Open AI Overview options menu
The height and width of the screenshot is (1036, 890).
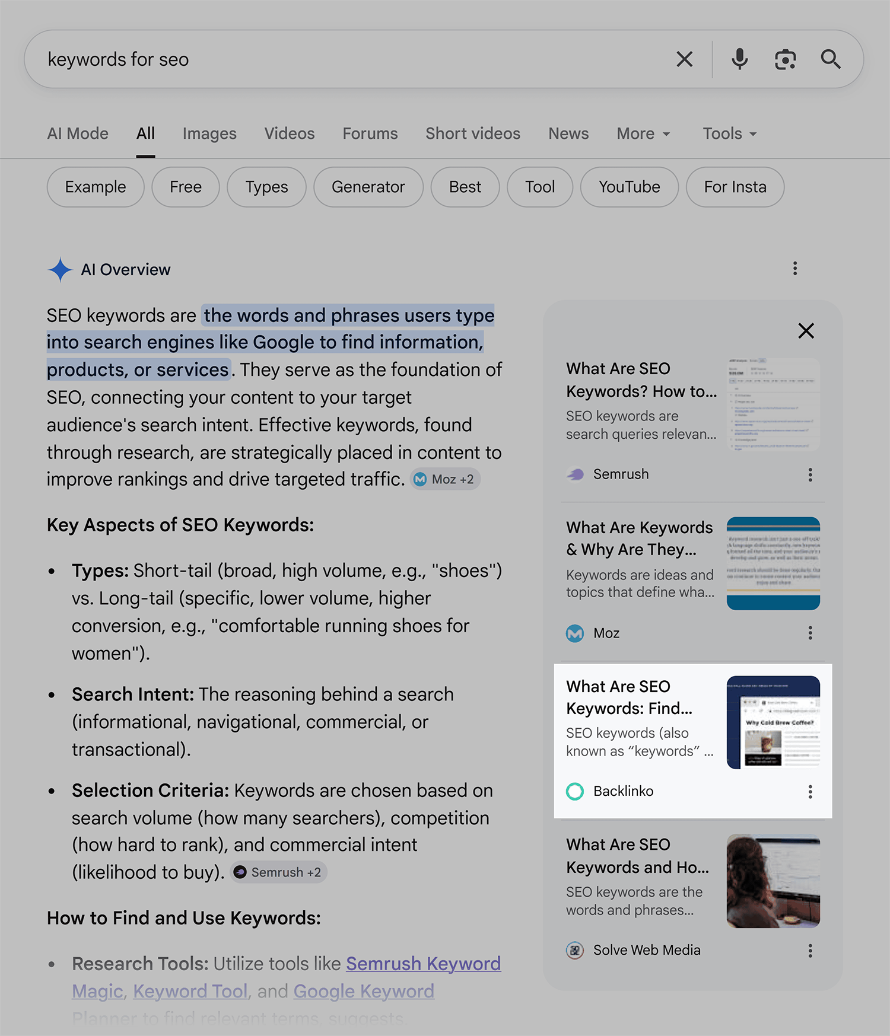pyautogui.click(x=795, y=269)
